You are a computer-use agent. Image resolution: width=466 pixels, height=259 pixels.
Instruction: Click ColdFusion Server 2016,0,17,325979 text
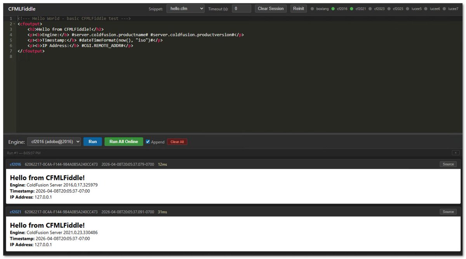pos(62,185)
